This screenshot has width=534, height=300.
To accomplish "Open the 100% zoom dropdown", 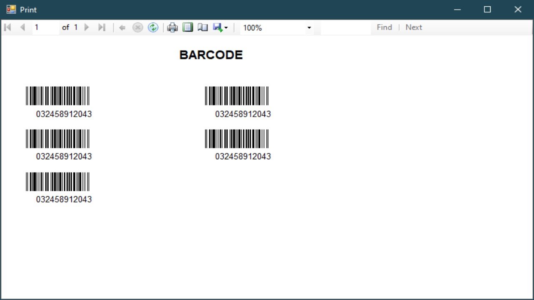I will tap(309, 28).
